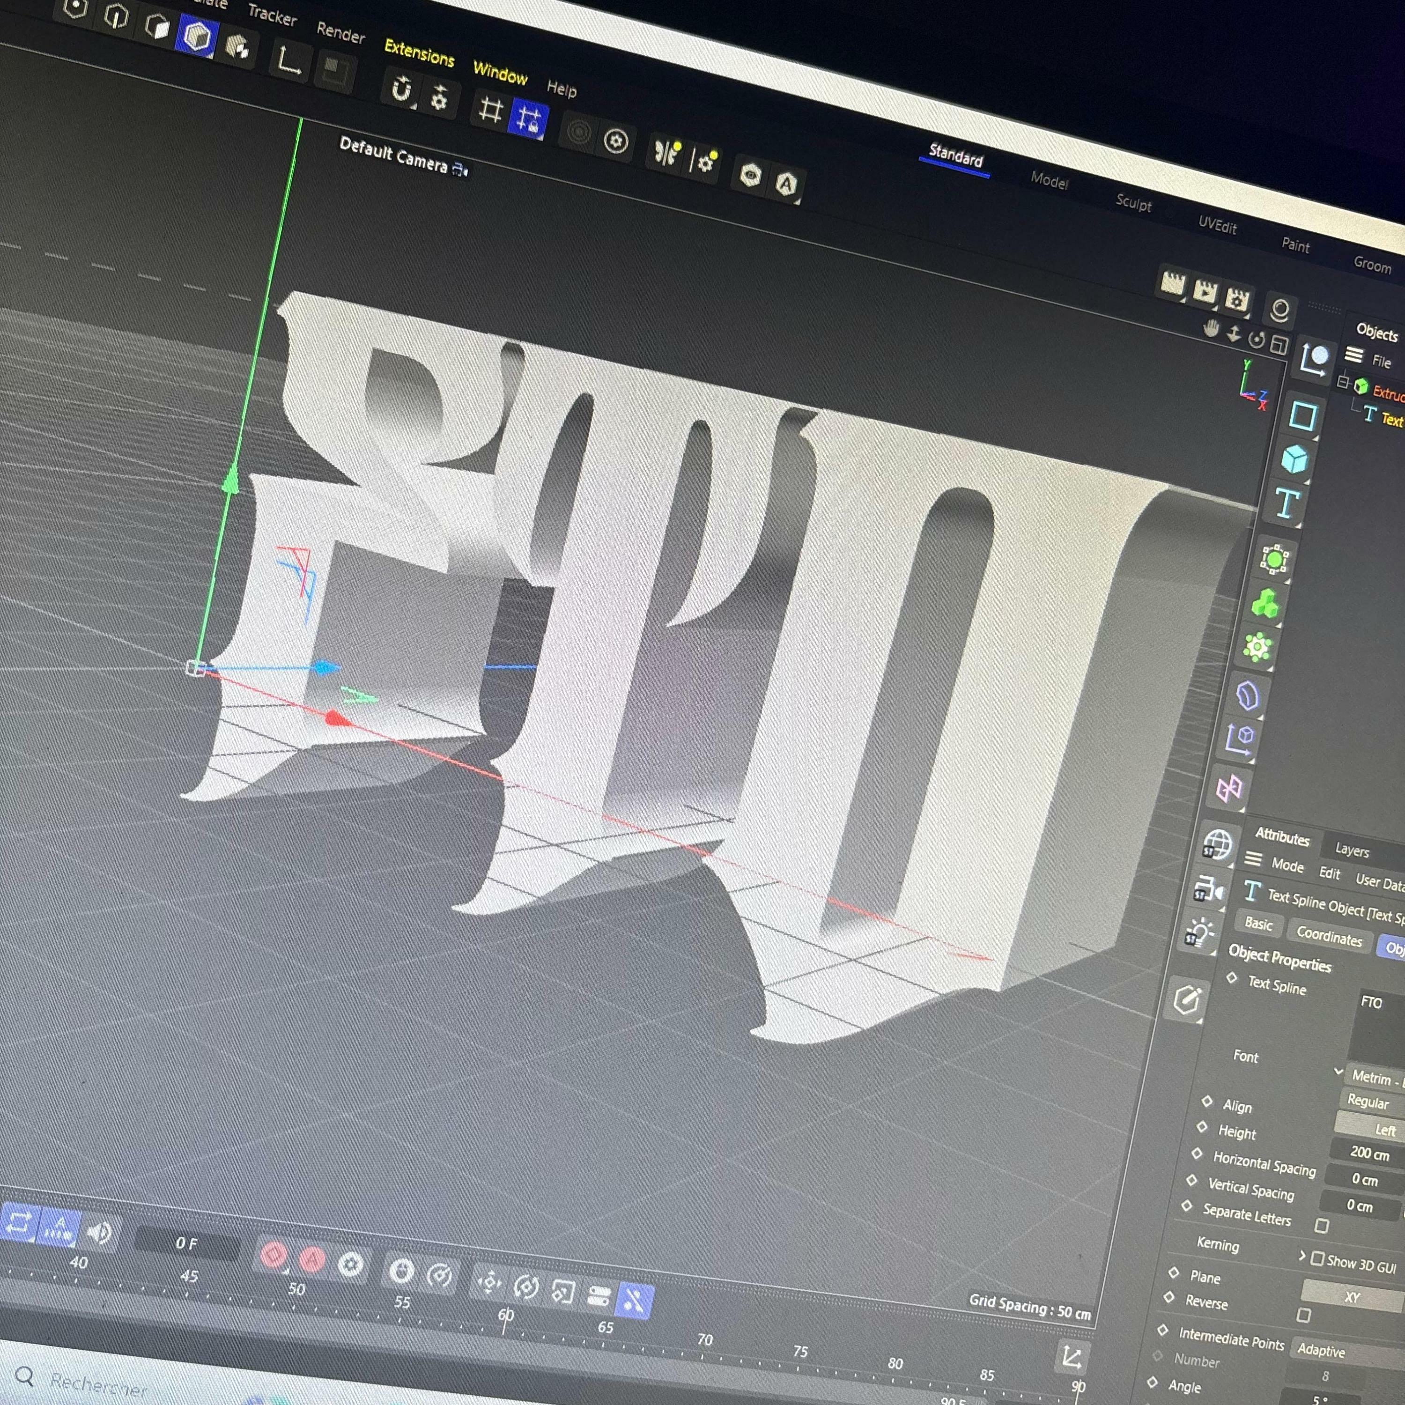Click the viewport pan hand icon

click(1211, 329)
